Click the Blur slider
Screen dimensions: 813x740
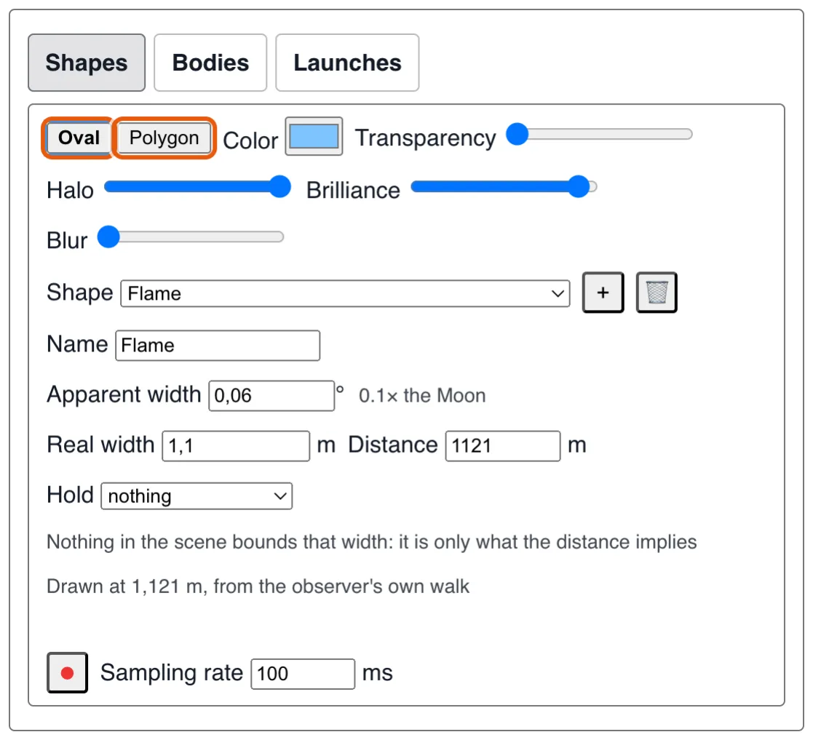click(191, 236)
